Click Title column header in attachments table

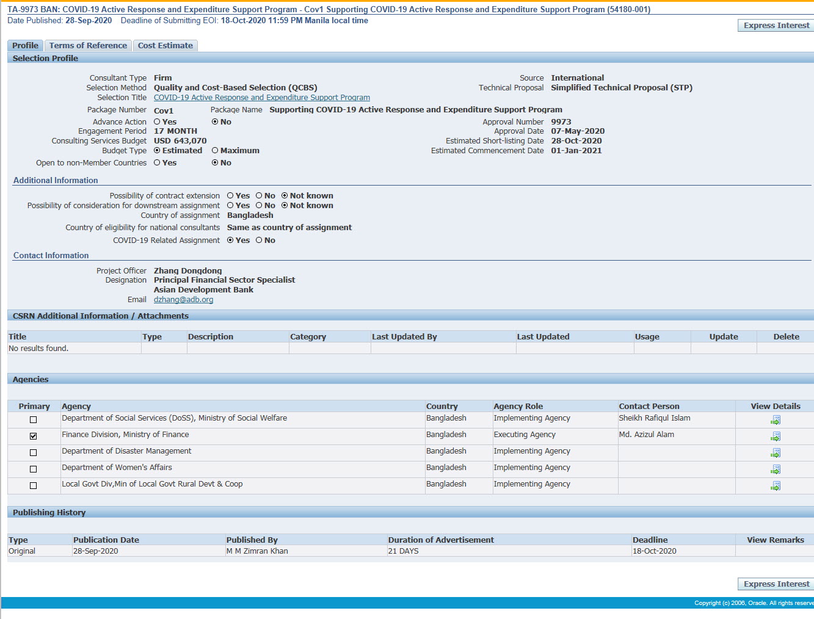tap(17, 337)
